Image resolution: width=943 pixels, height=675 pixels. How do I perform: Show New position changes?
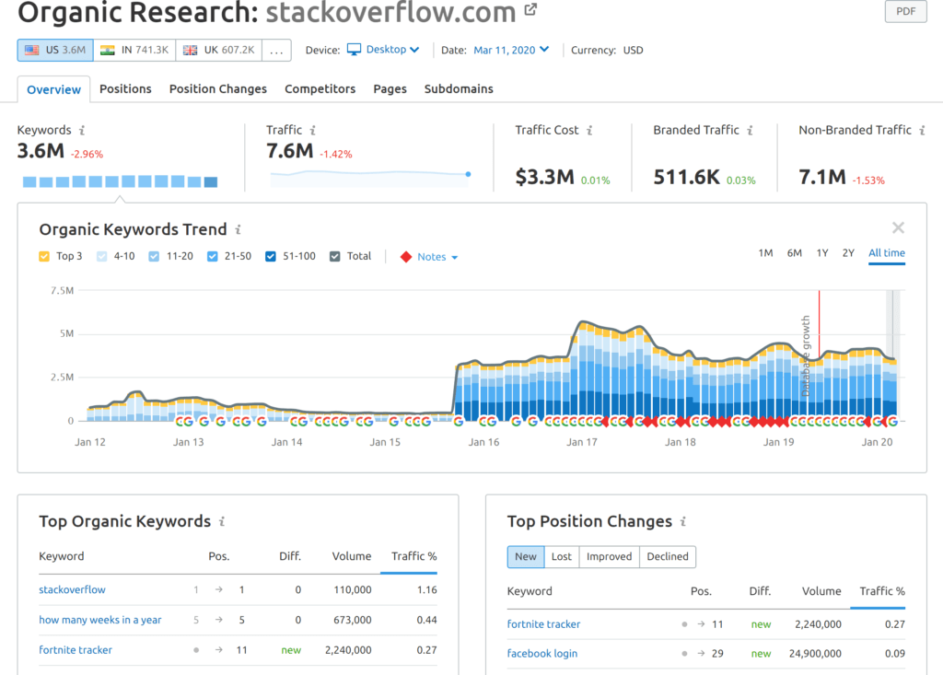(526, 556)
